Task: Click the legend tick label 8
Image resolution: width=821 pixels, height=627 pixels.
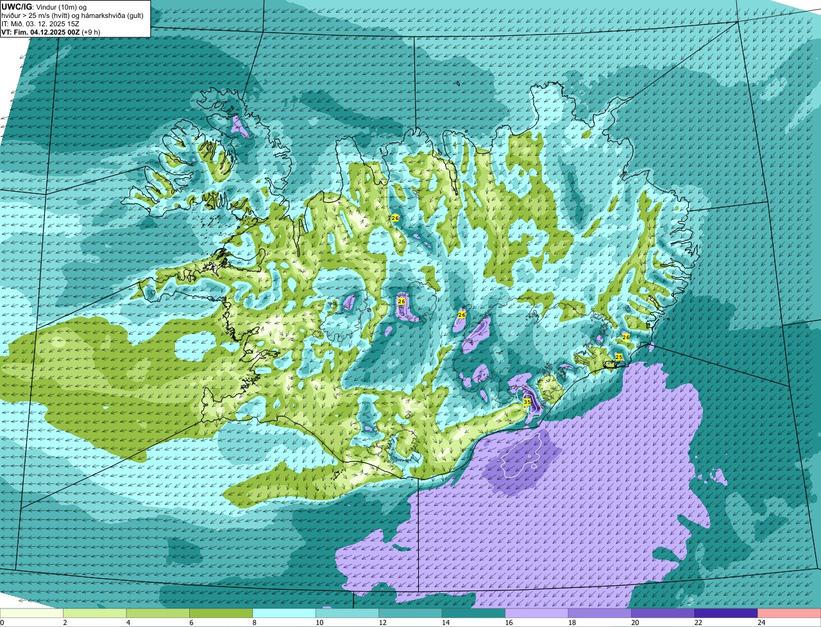Action: point(253,623)
